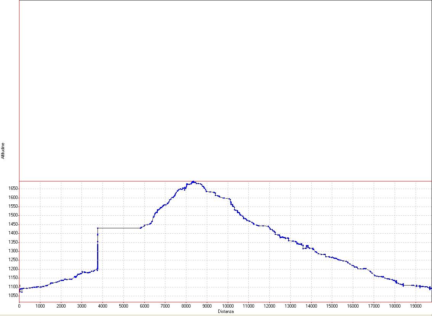This screenshot has width=432, height=316.
Task: Click the 1200 altitude axis label
Action: click(x=13, y=269)
